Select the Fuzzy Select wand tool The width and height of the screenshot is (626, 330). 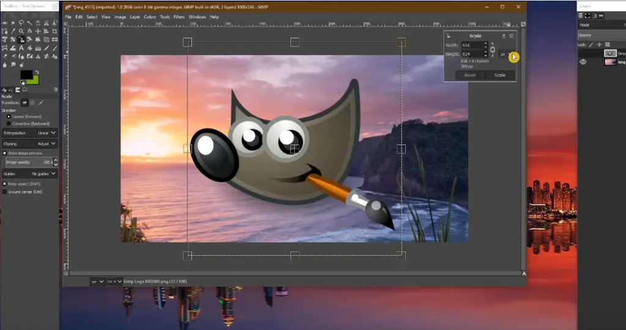coord(29,23)
